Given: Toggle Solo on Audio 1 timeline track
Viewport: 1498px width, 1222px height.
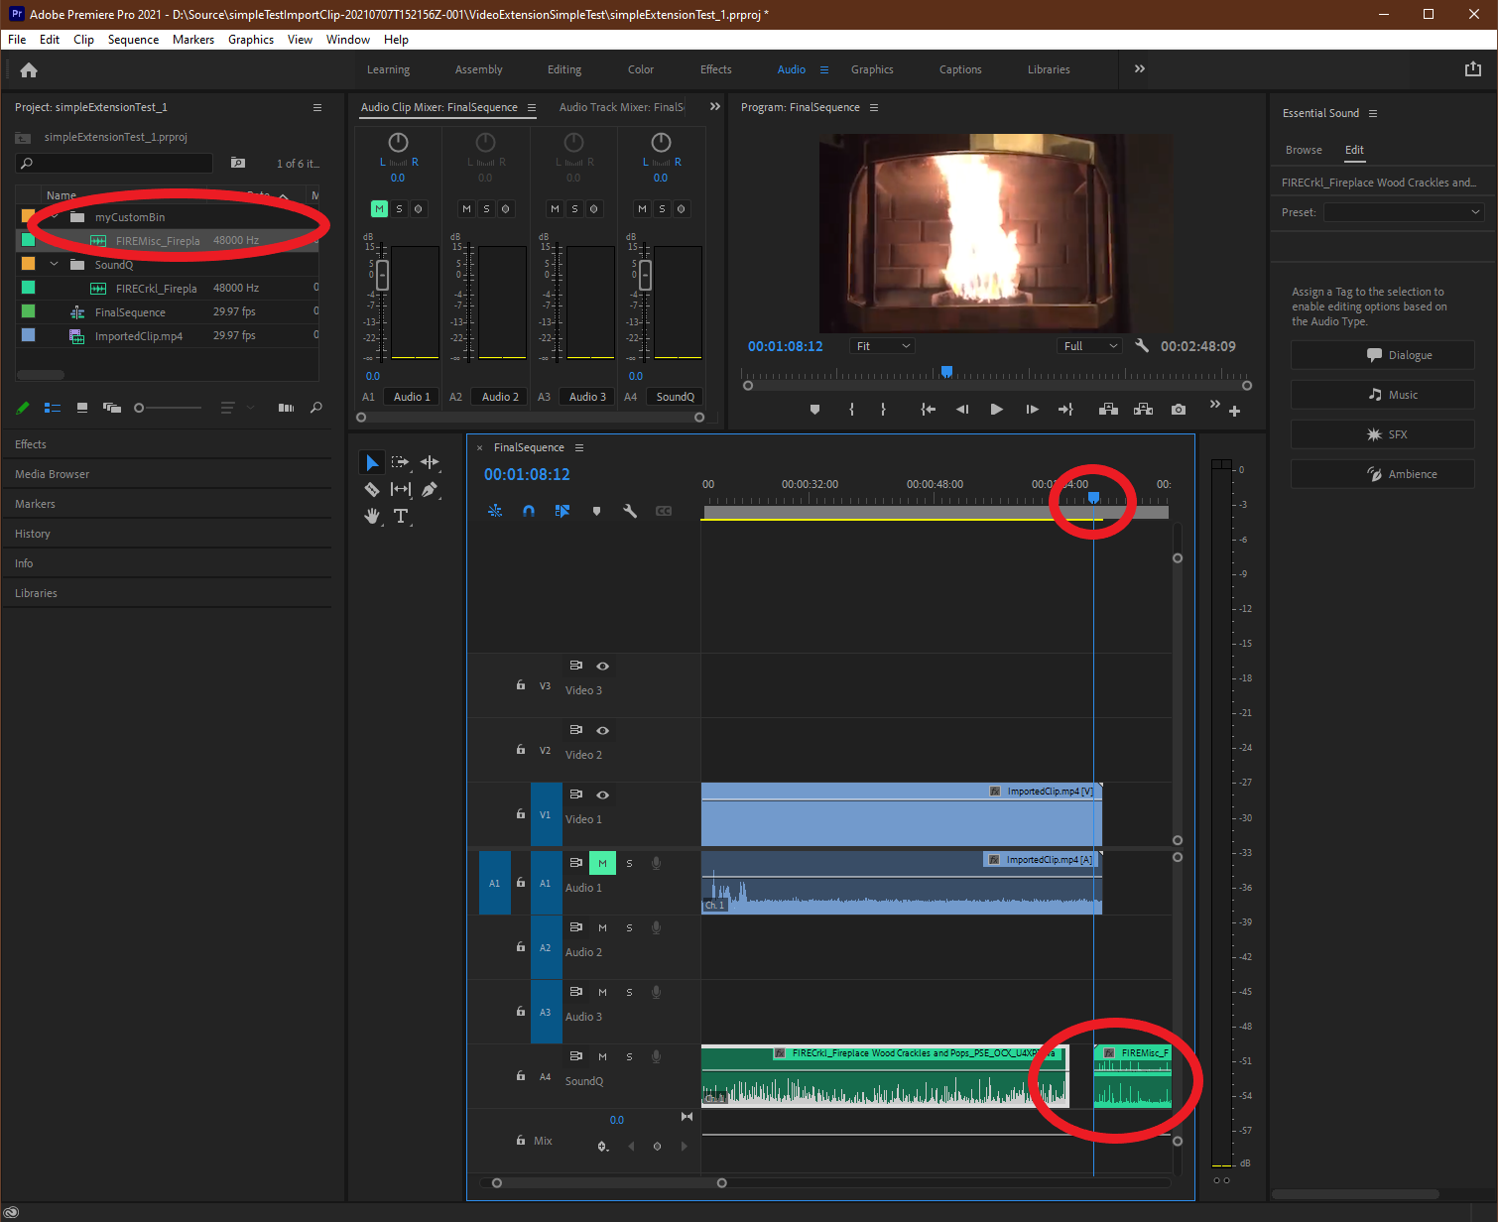Looking at the screenshot, I should pyautogui.click(x=629, y=863).
